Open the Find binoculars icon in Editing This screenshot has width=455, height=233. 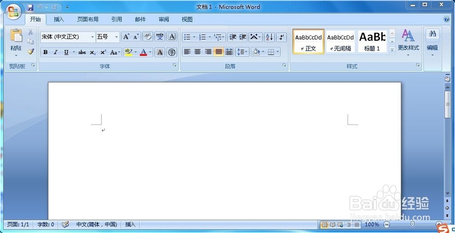432,34
